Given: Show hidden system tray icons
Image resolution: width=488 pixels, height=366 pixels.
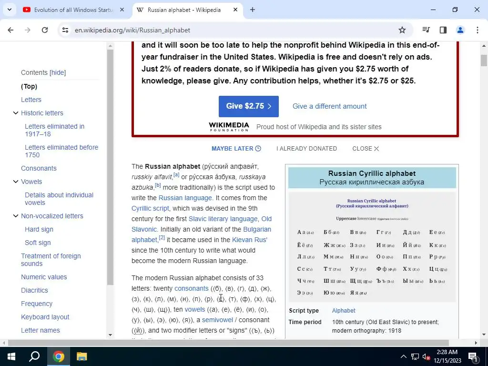Looking at the screenshot, I should tap(403, 356).
